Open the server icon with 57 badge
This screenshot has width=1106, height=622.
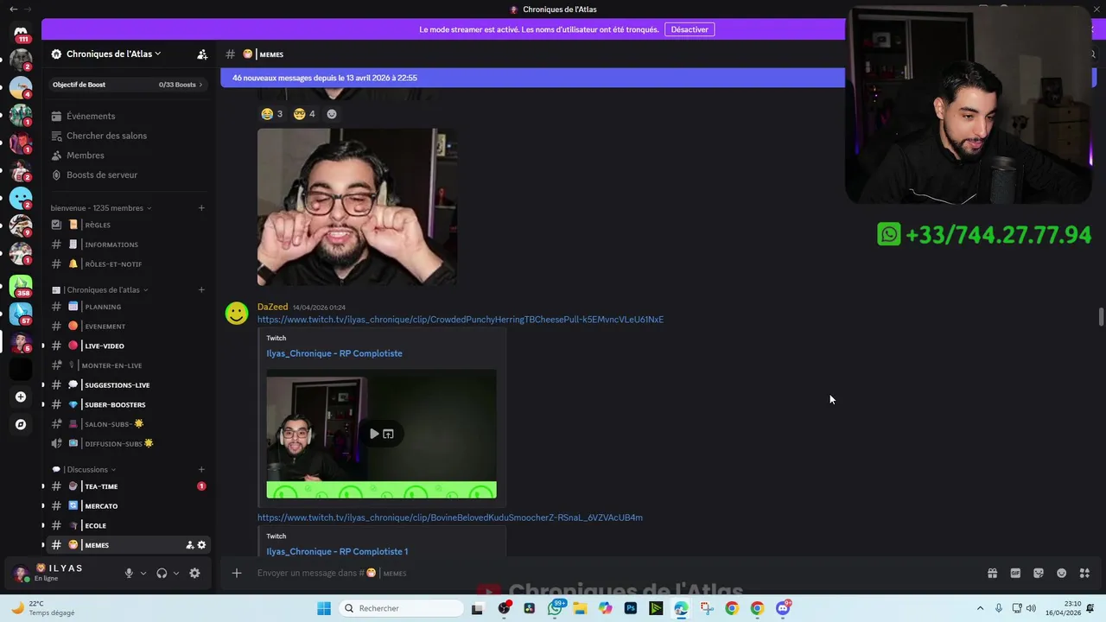21,312
